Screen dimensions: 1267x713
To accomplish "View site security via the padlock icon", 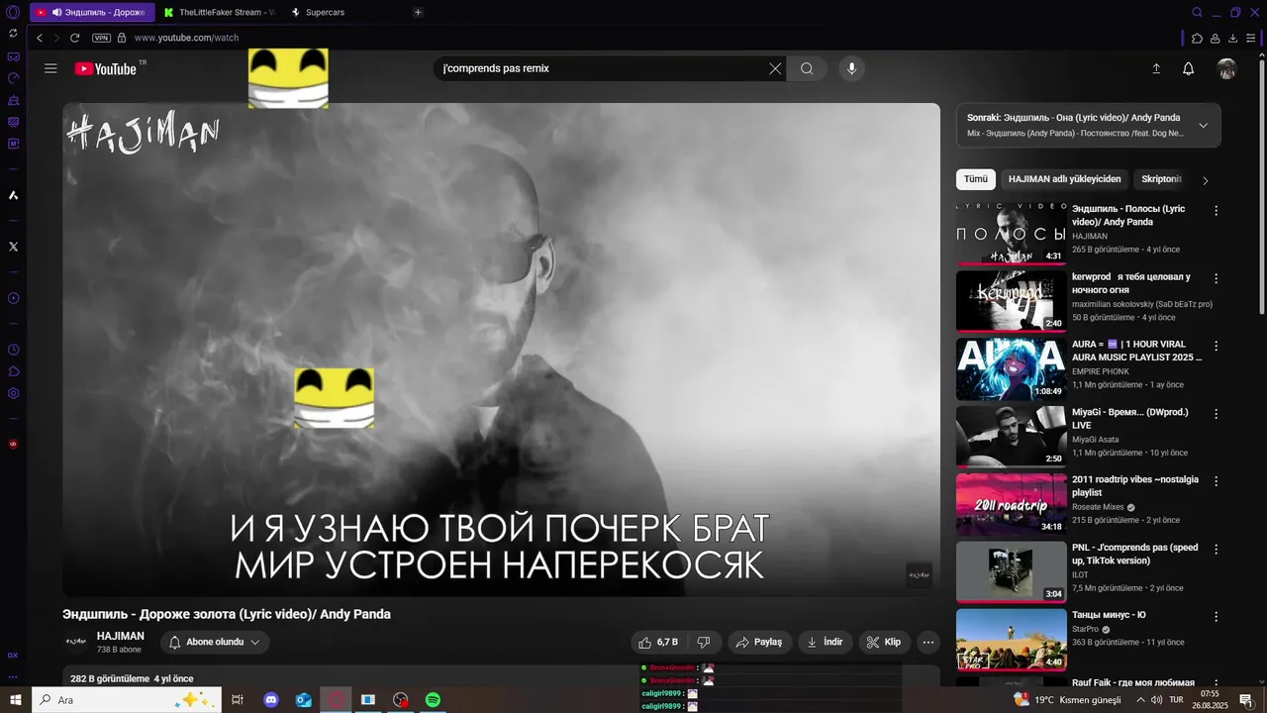I will pyautogui.click(x=122, y=38).
